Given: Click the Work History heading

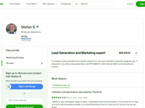Looking at the screenshot, I should (59, 79).
